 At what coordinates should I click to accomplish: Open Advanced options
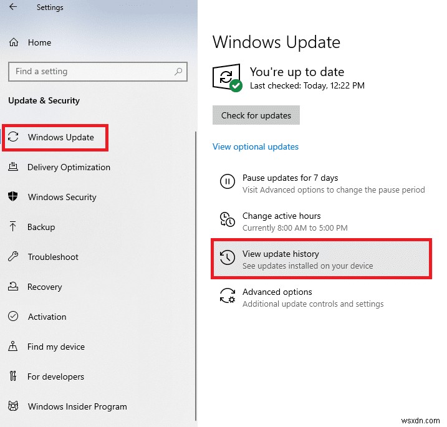[x=277, y=292]
